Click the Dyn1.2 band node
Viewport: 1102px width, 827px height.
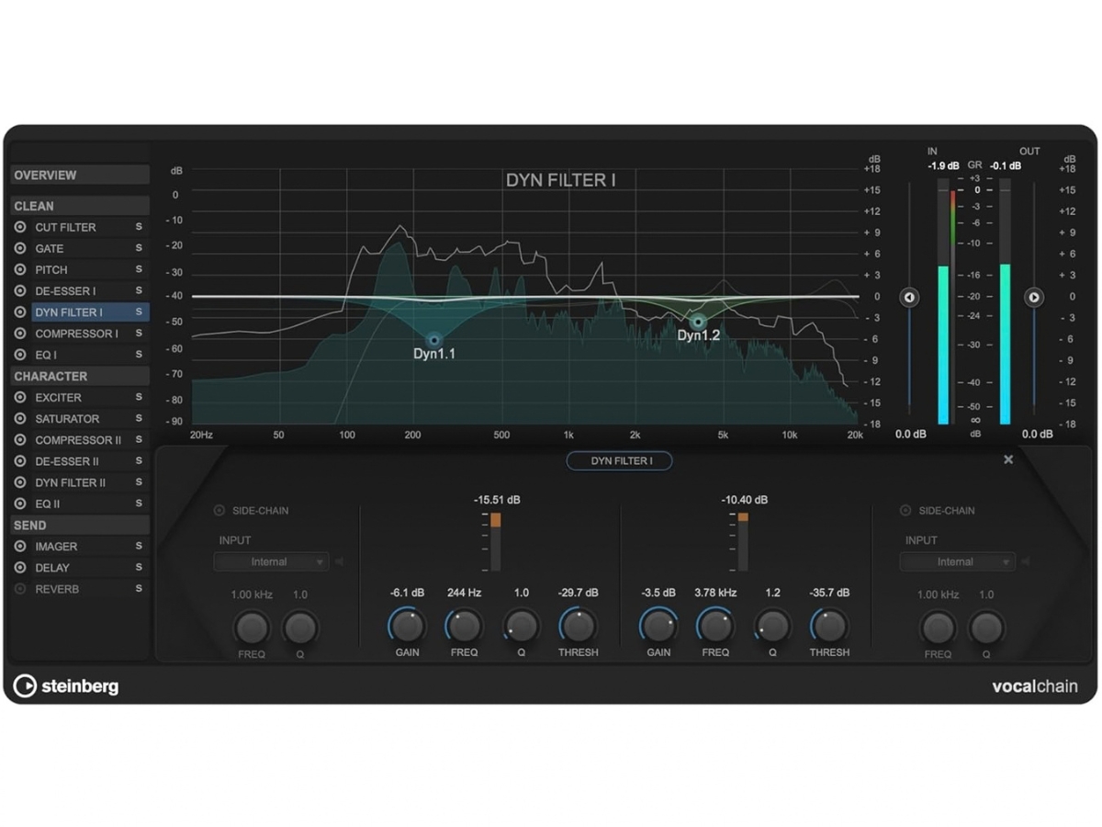coord(698,322)
